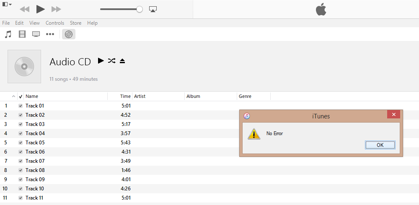Click the main Play button in top bar
This screenshot has width=419, height=205.
(x=41, y=9)
